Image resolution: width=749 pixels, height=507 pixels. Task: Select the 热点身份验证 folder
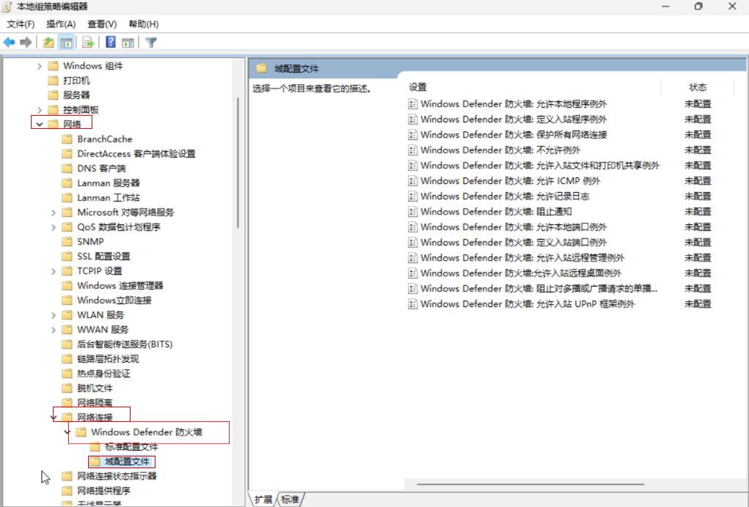point(103,374)
